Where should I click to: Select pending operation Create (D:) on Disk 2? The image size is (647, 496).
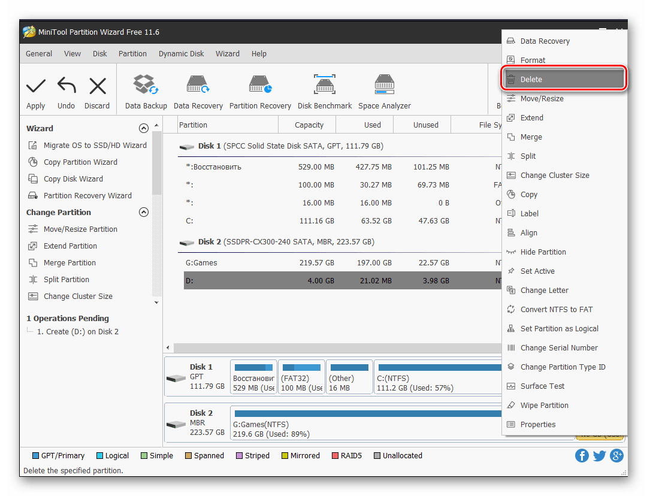tap(78, 332)
